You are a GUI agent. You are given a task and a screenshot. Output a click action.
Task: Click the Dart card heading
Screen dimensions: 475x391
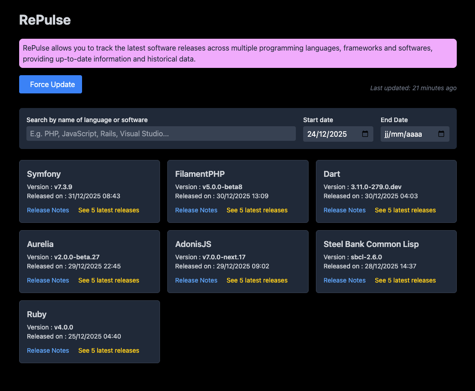point(332,174)
